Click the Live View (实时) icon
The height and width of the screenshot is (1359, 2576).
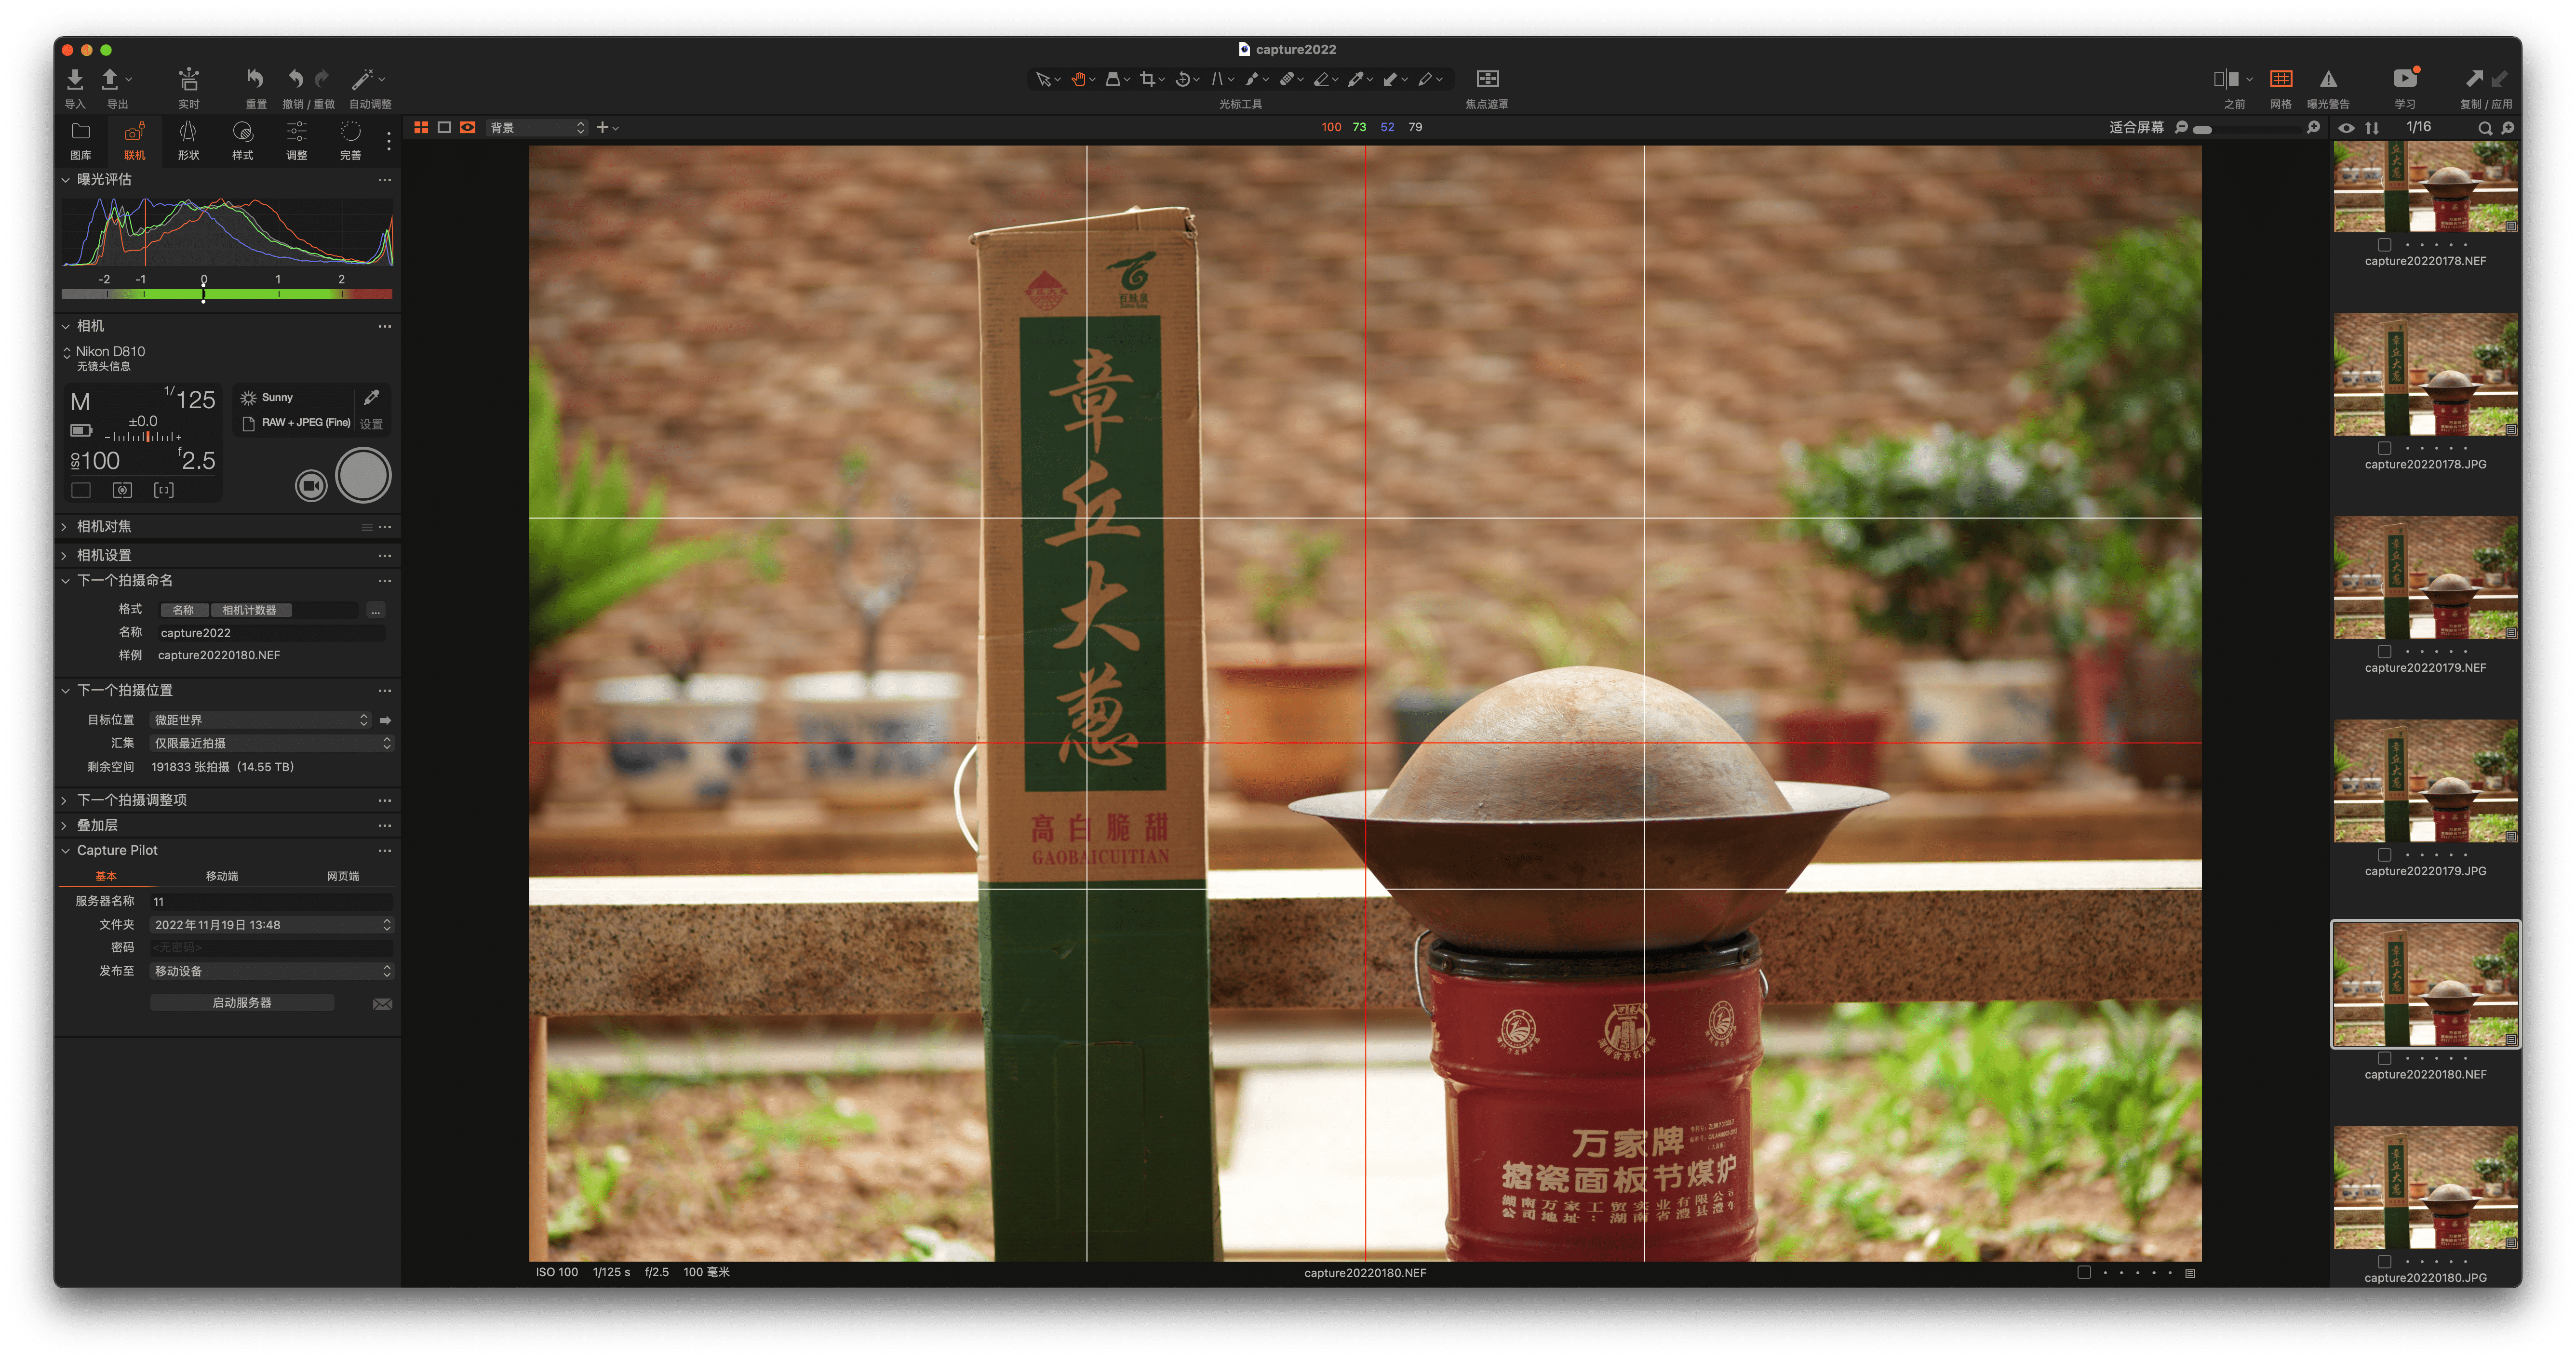(x=188, y=79)
